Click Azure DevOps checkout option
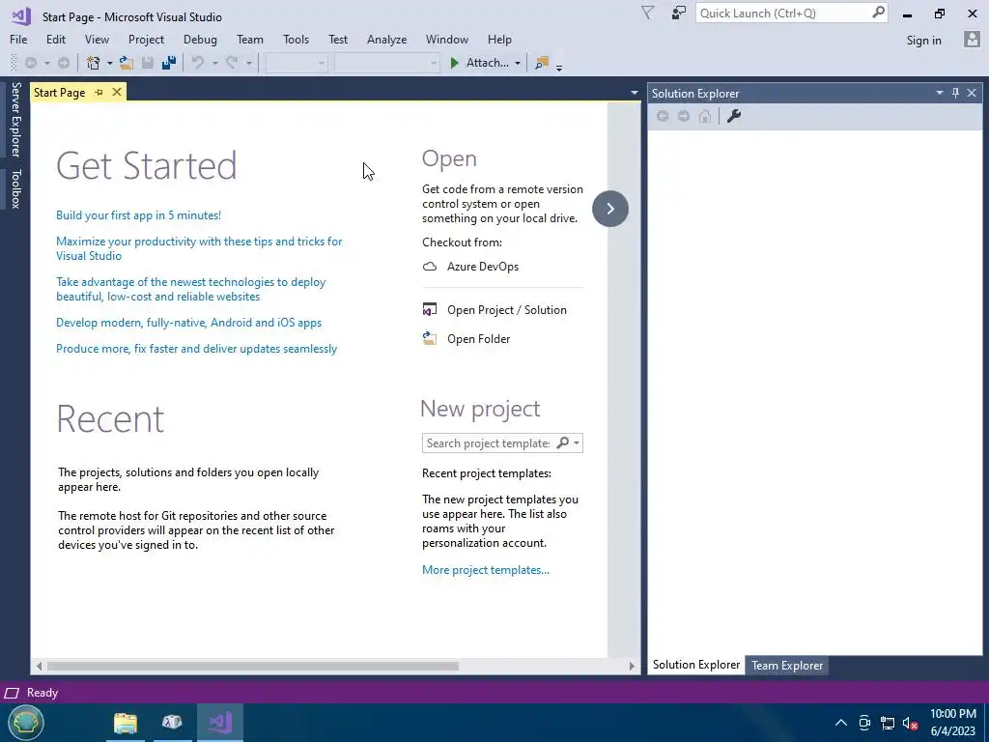Image resolution: width=989 pixels, height=742 pixels. (483, 267)
